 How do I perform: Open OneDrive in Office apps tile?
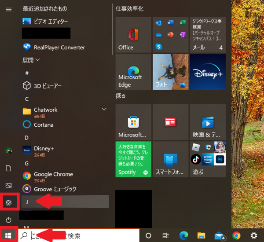158,35
